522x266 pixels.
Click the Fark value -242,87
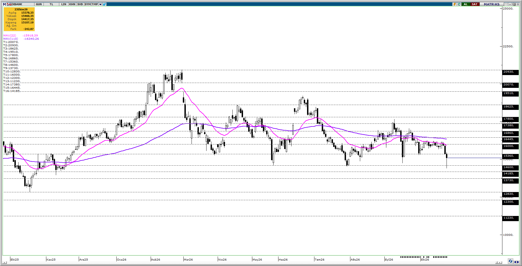[x=28, y=29]
